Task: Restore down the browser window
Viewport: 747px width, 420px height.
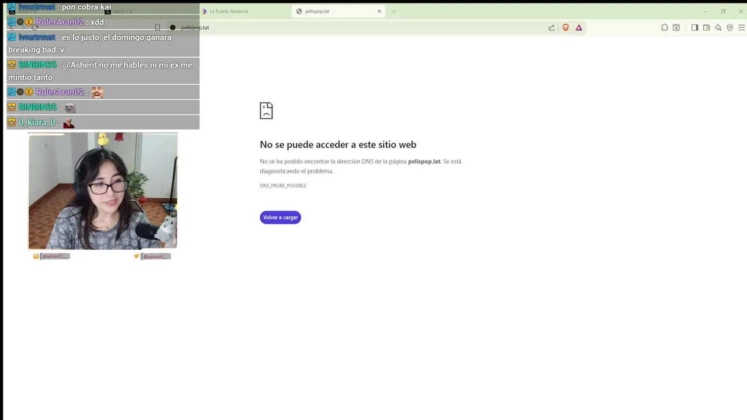Action: point(723,11)
